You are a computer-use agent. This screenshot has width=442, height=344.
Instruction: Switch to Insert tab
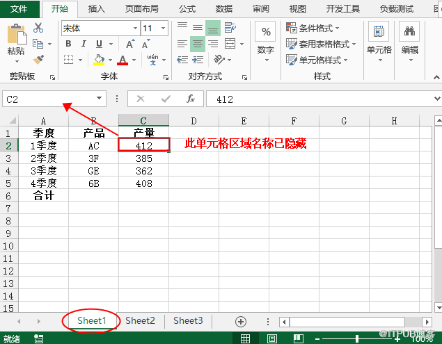97,9
